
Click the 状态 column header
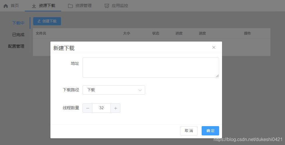coord(156,33)
